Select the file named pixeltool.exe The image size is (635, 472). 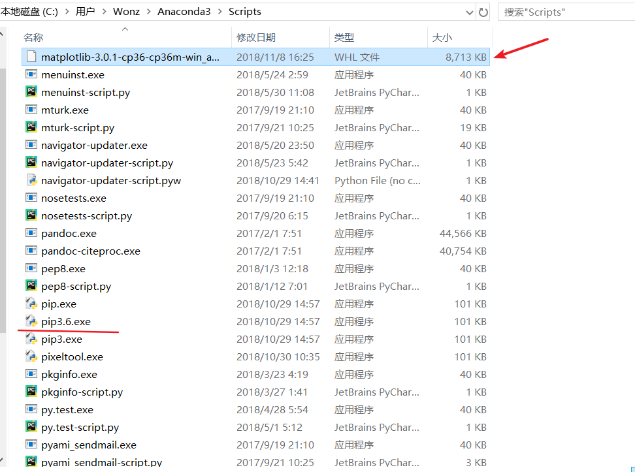pos(72,356)
